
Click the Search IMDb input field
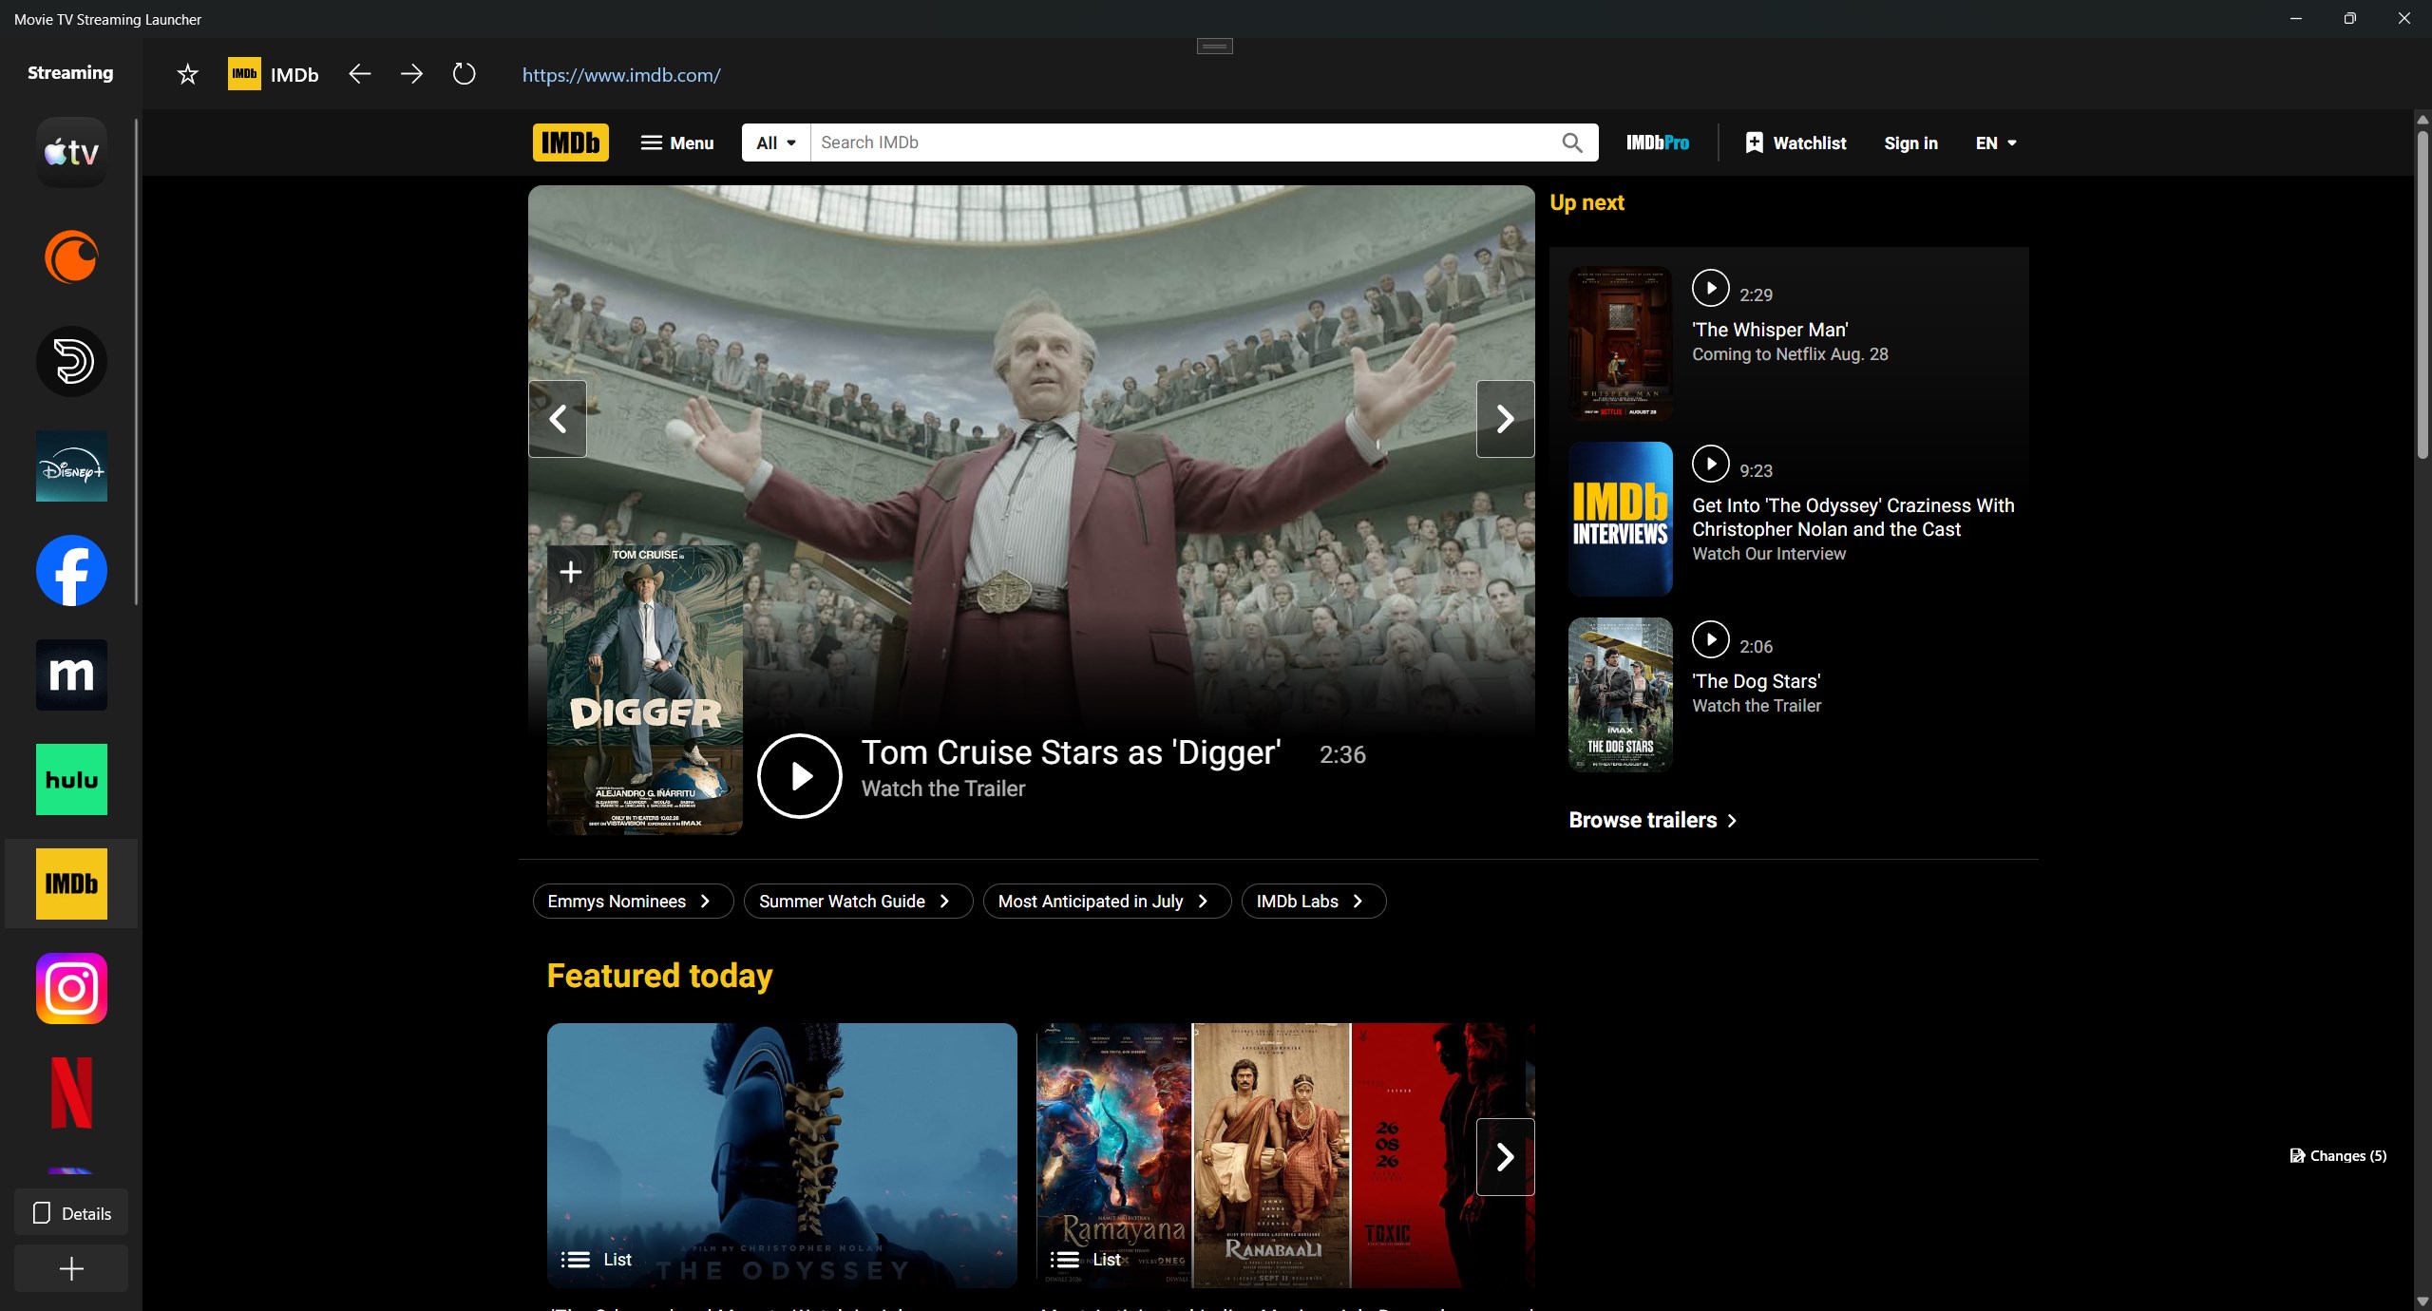1183,142
